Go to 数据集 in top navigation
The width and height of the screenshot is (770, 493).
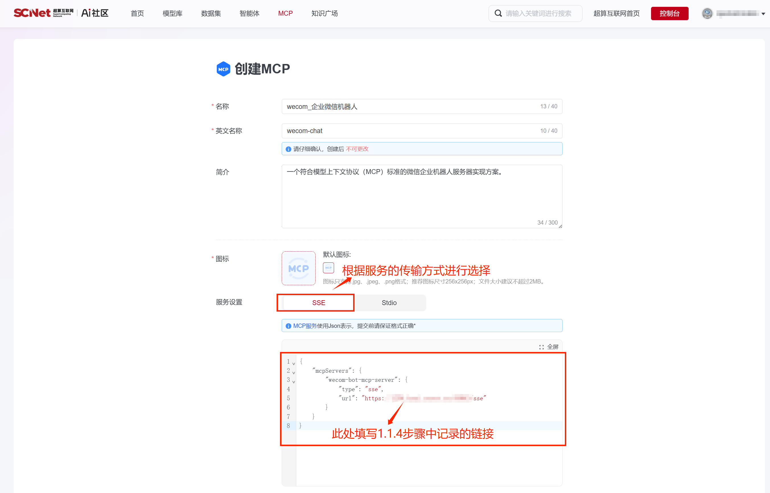(211, 13)
